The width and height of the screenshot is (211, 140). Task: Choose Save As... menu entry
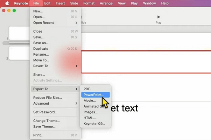click(x=55, y=43)
